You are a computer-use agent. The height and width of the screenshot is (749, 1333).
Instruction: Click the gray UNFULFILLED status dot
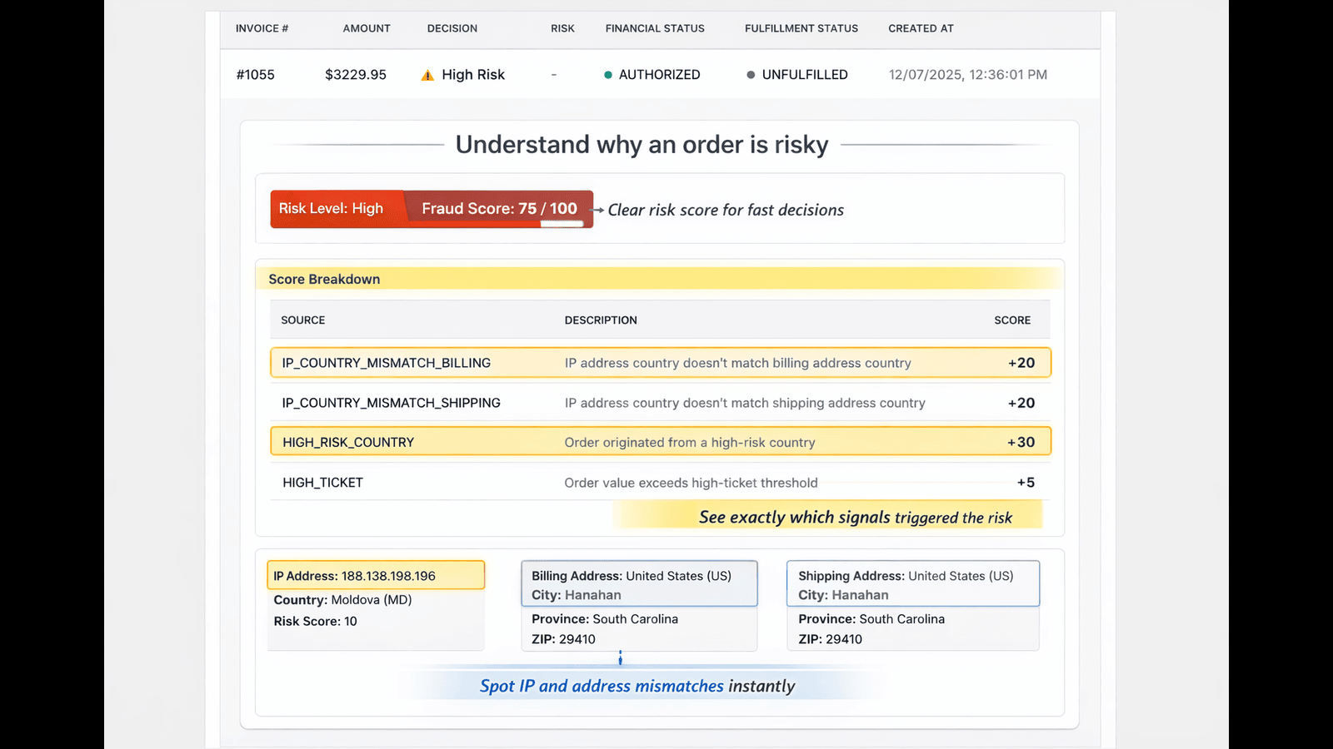tap(751, 74)
